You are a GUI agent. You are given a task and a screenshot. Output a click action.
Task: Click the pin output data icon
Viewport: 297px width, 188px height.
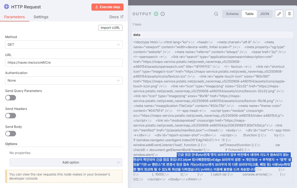pyautogui.click(x=289, y=14)
